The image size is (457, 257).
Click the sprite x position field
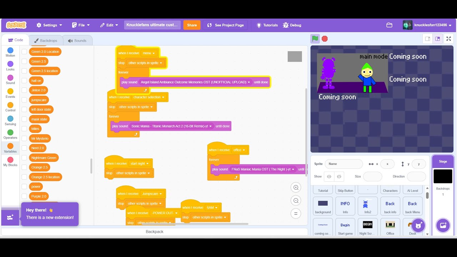click(x=387, y=164)
